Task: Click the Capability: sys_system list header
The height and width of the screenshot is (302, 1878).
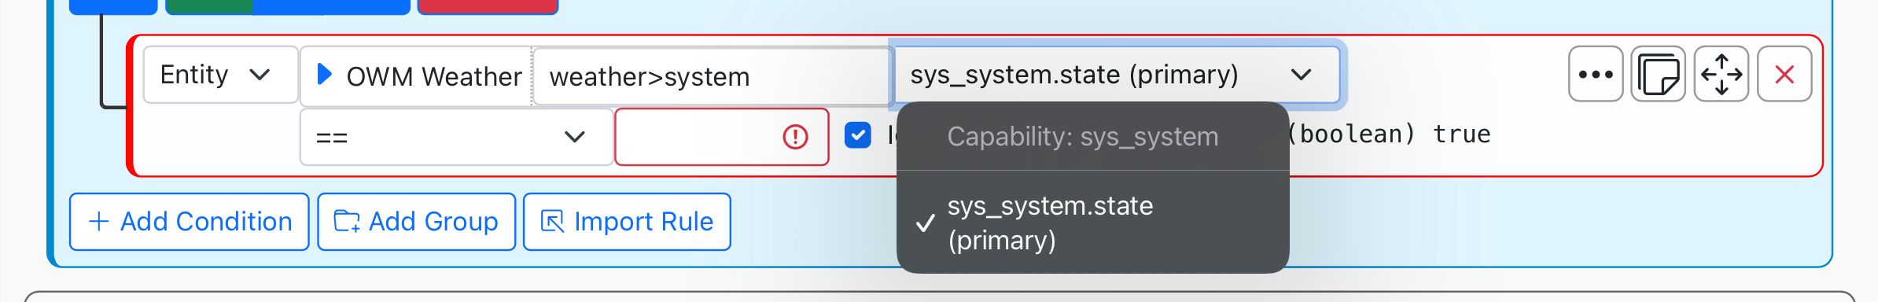Action: coord(1082,137)
